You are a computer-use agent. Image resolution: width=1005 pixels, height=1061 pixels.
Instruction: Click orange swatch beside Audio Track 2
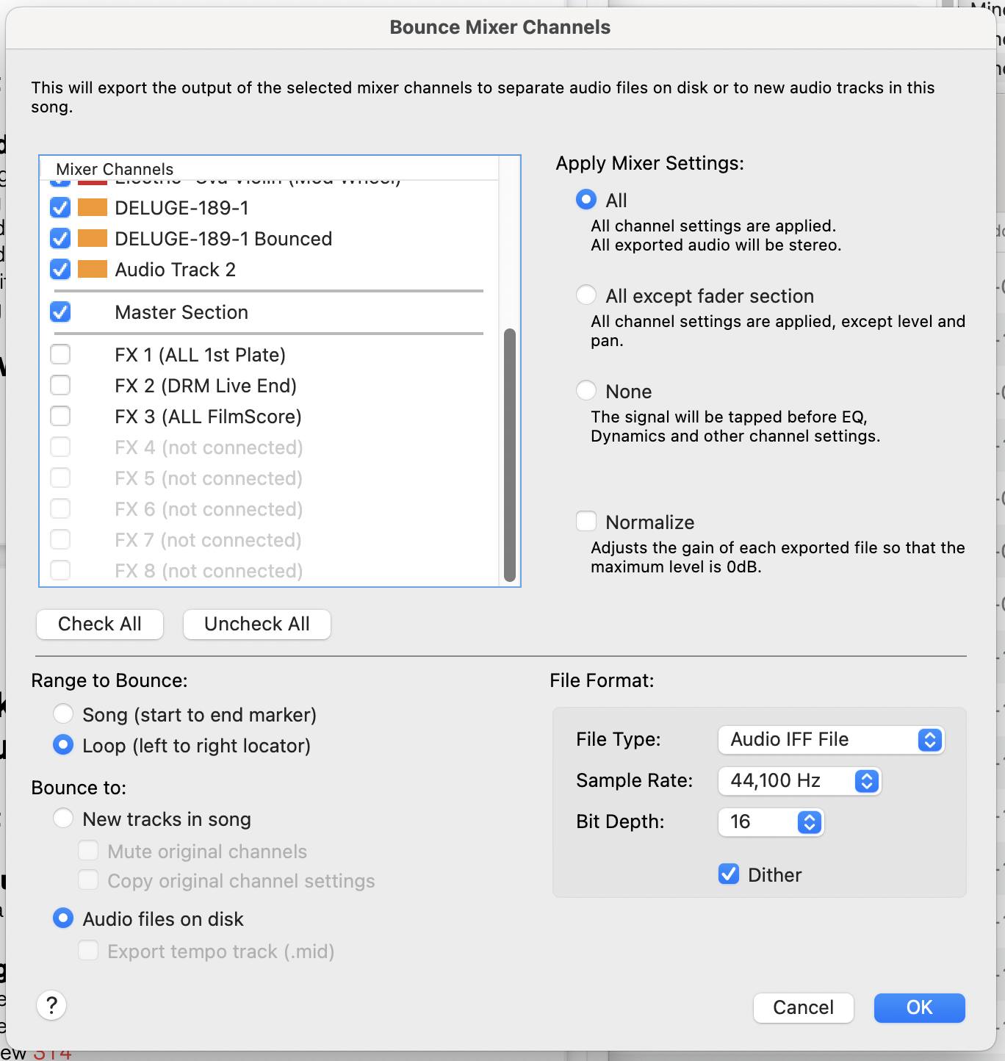click(93, 270)
